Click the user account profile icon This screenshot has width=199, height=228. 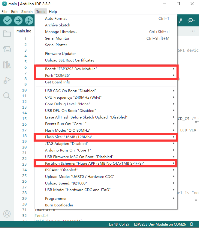point(7,214)
